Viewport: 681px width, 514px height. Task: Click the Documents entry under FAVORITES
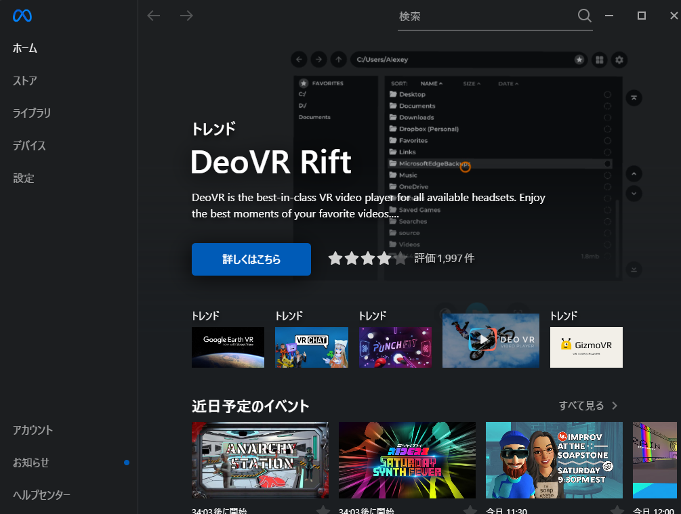point(314,117)
